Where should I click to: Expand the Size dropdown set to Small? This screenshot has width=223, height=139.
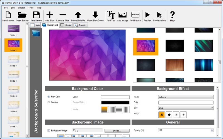click(x=186, y=108)
